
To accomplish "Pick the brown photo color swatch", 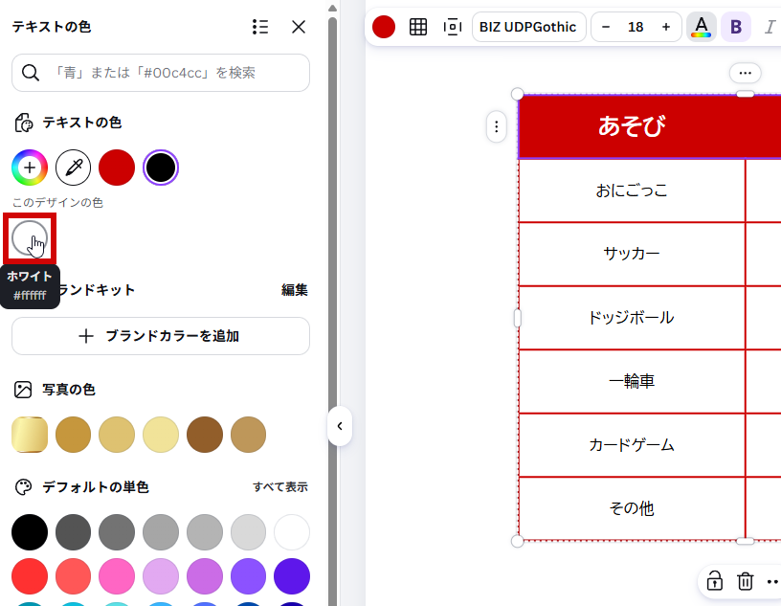I will click(205, 435).
